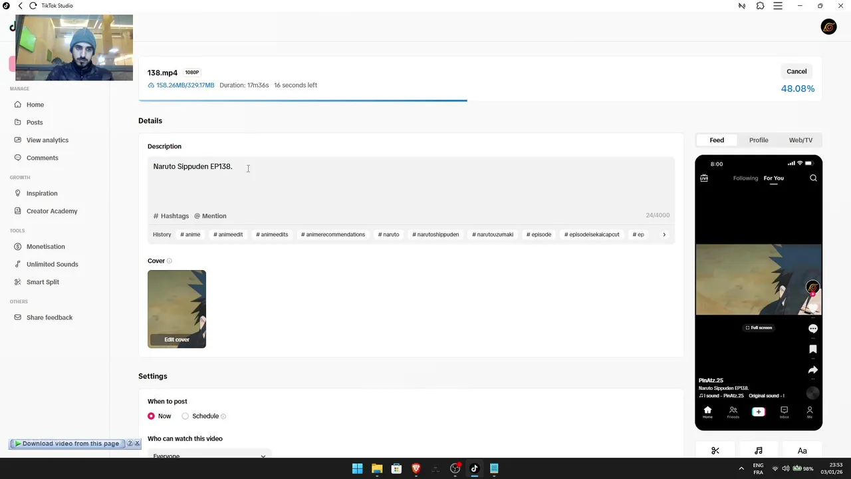Click the bookmark icon in the phone preview
Screen dimensions: 851x479
[812, 349]
